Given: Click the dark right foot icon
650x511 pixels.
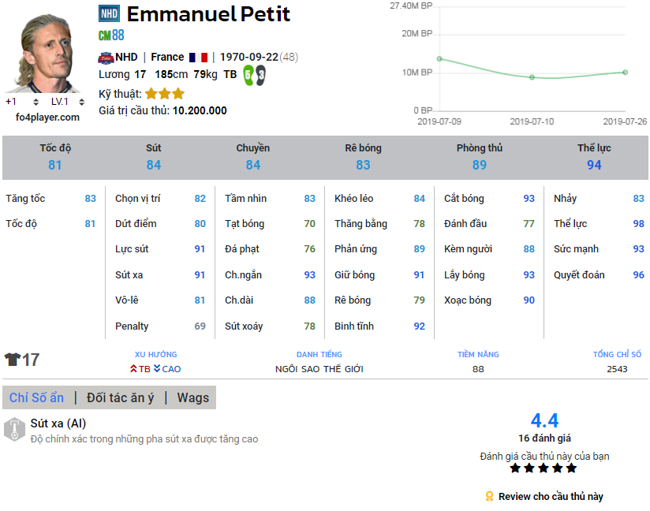Looking at the screenshot, I should pos(260,75).
